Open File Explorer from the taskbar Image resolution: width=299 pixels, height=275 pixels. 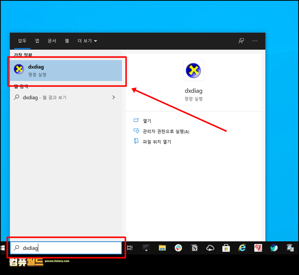click(x=162, y=248)
